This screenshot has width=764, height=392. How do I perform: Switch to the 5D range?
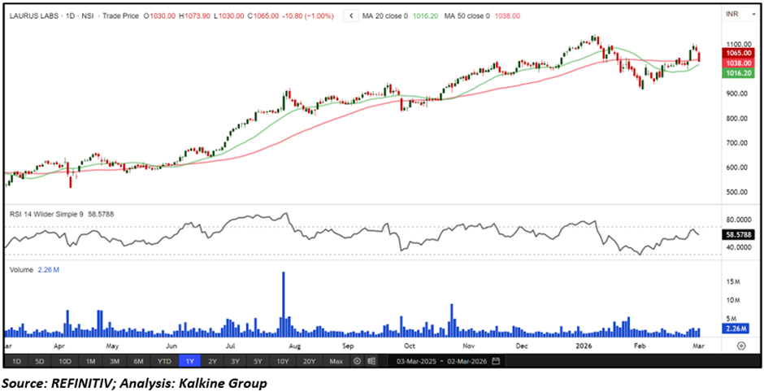point(40,360)
